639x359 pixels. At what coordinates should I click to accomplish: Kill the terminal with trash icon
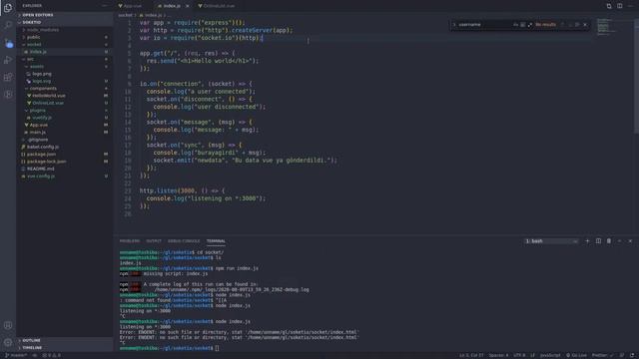(x=609, y=241)
